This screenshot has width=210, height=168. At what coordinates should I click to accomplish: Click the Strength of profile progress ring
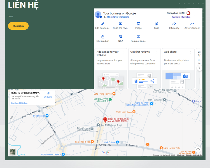[x=188, y=13]
